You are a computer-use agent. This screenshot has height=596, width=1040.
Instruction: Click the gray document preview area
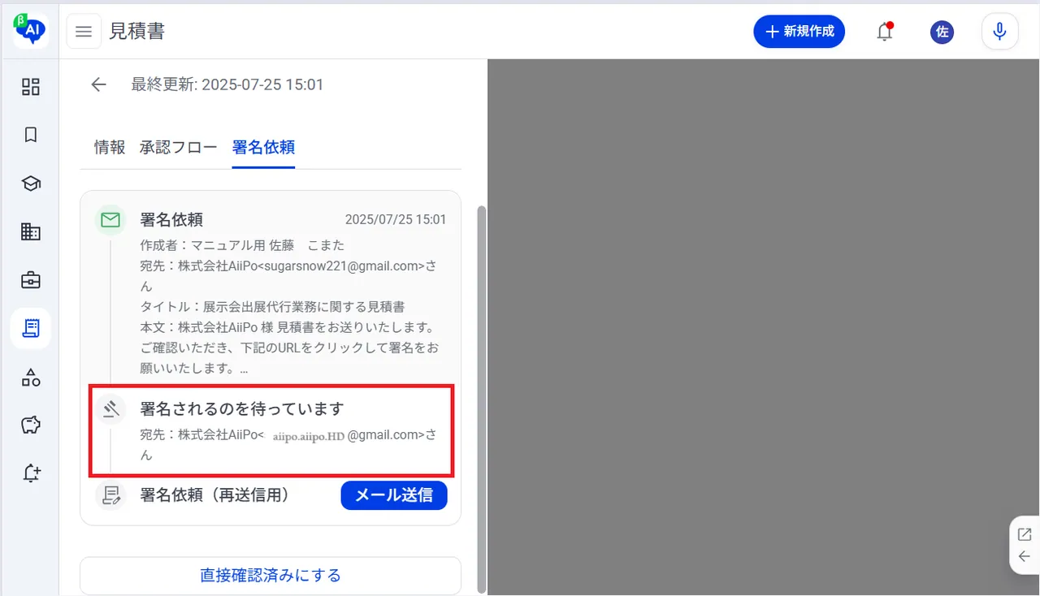763,327
